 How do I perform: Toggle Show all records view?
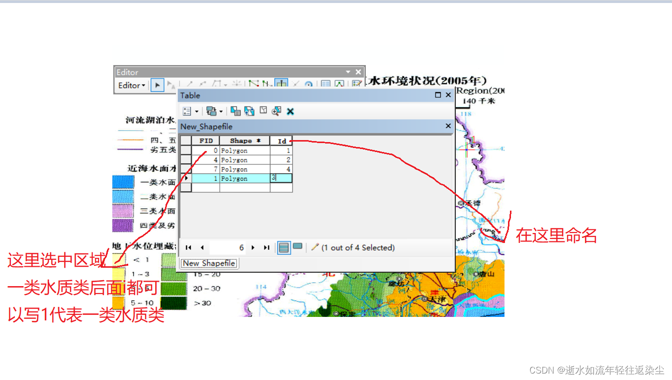[x=284, y=247]
